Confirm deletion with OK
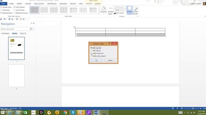Image resolution: width=206 pixels, height=115 pixels. coord(96,60)
